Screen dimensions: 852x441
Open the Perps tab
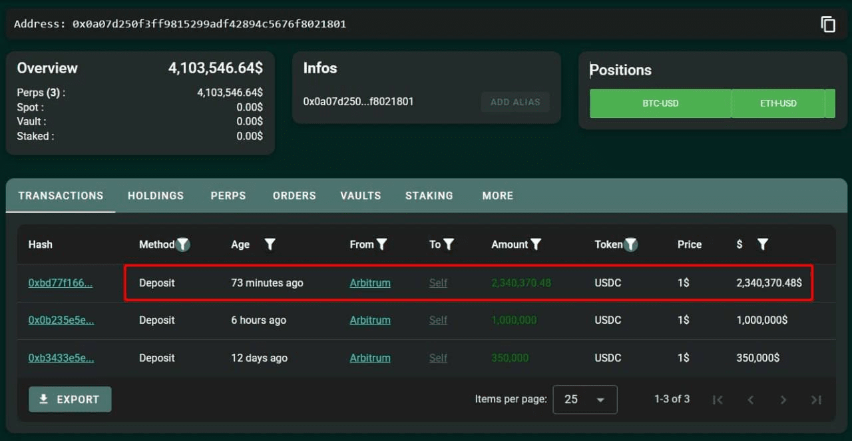click(228, 196)
